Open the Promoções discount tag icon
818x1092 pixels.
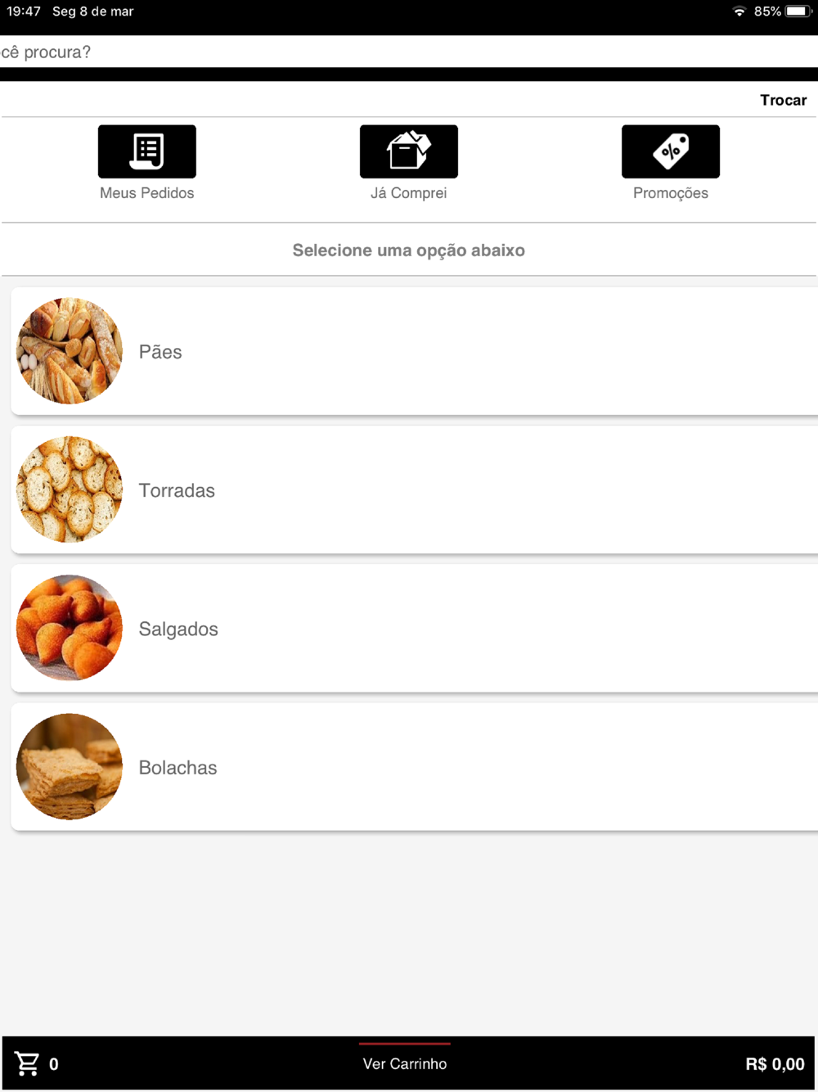click(671, 151)
